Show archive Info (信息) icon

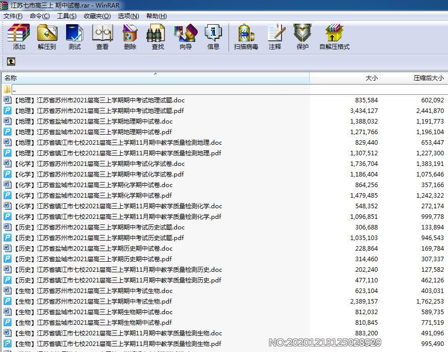tap(213, 37)
